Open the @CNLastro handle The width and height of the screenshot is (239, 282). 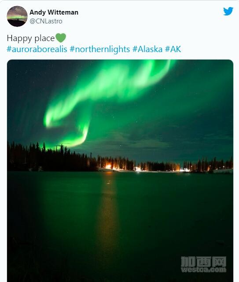(46, 21)
